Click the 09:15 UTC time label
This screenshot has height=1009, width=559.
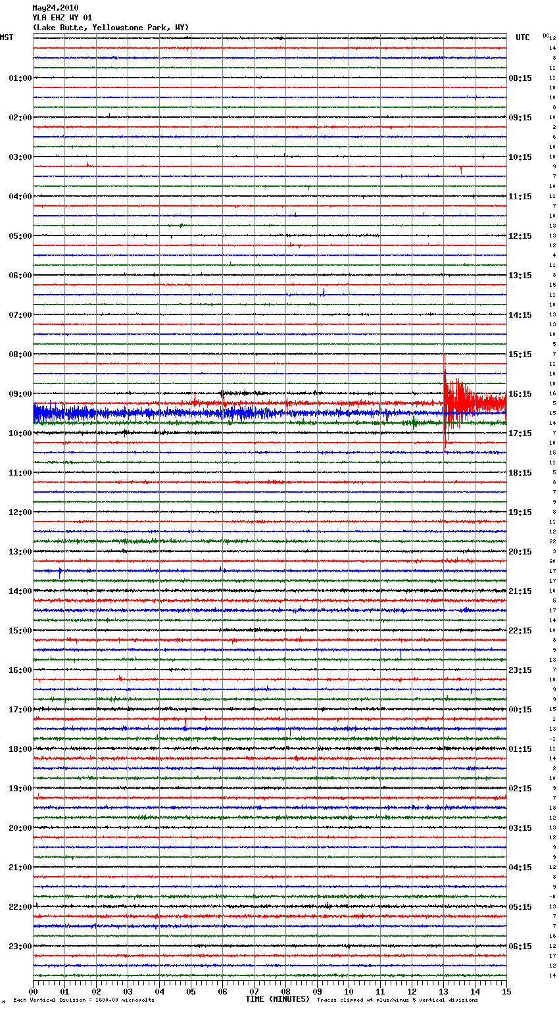[x=520, y=118]
